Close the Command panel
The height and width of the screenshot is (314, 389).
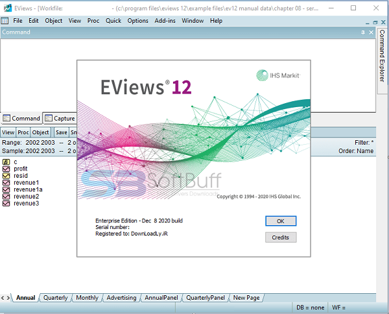point(371,32)
